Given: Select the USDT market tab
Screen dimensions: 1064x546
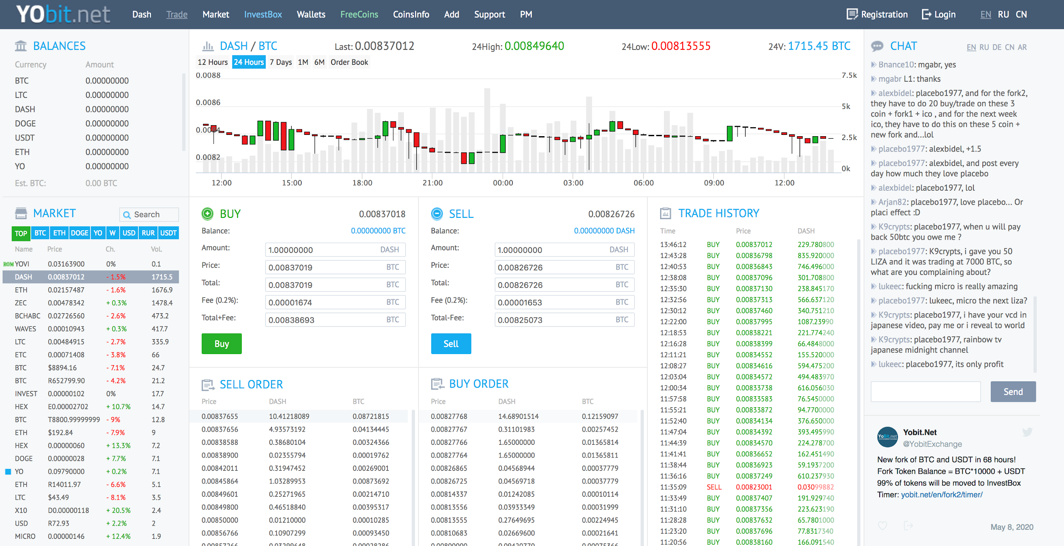Looking at the screenshot, I should (169, 233).
